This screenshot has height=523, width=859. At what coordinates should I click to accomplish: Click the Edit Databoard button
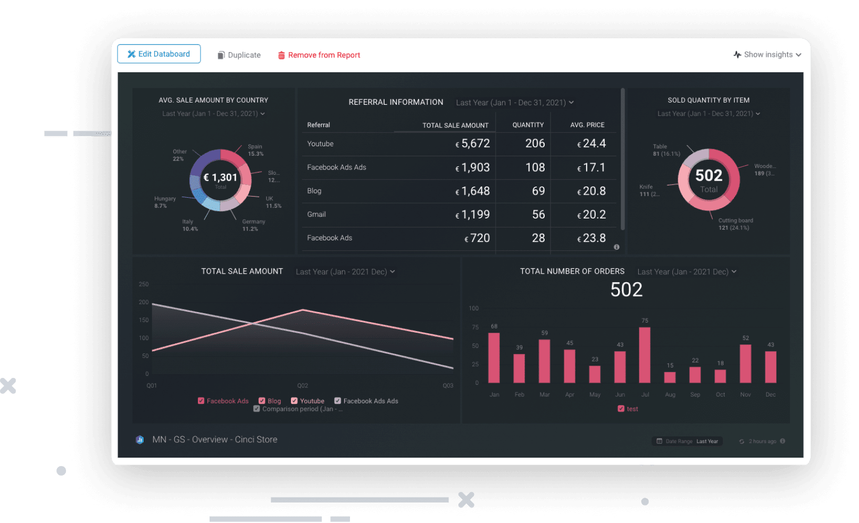(x=159, y=54)
